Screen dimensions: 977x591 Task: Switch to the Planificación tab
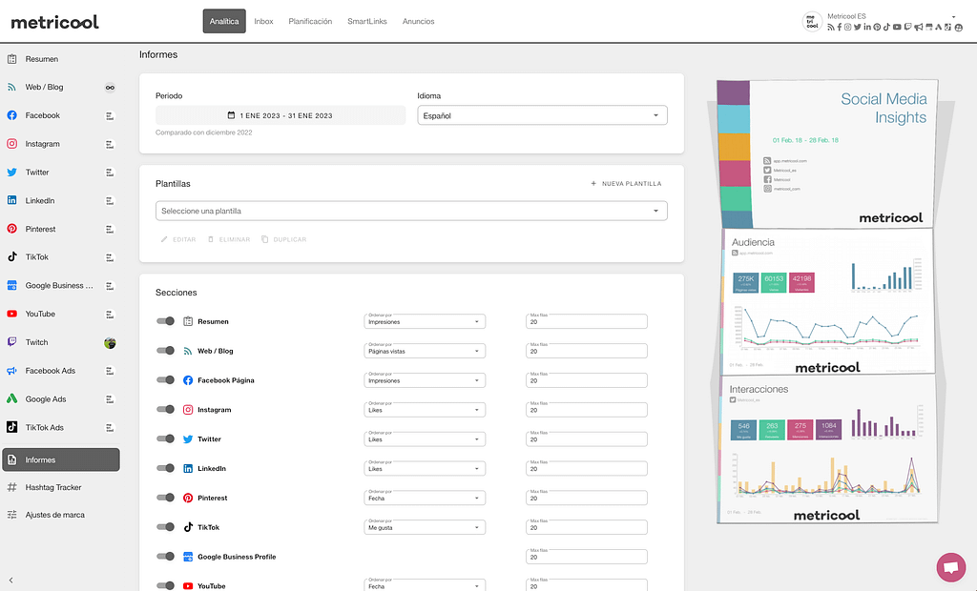coord(310,21)
